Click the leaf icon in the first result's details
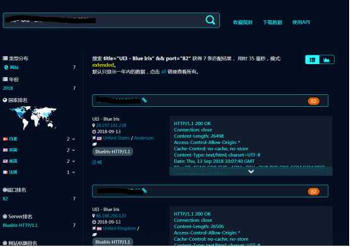This screenshot has height=247, width=351. [x=95, y=145]
